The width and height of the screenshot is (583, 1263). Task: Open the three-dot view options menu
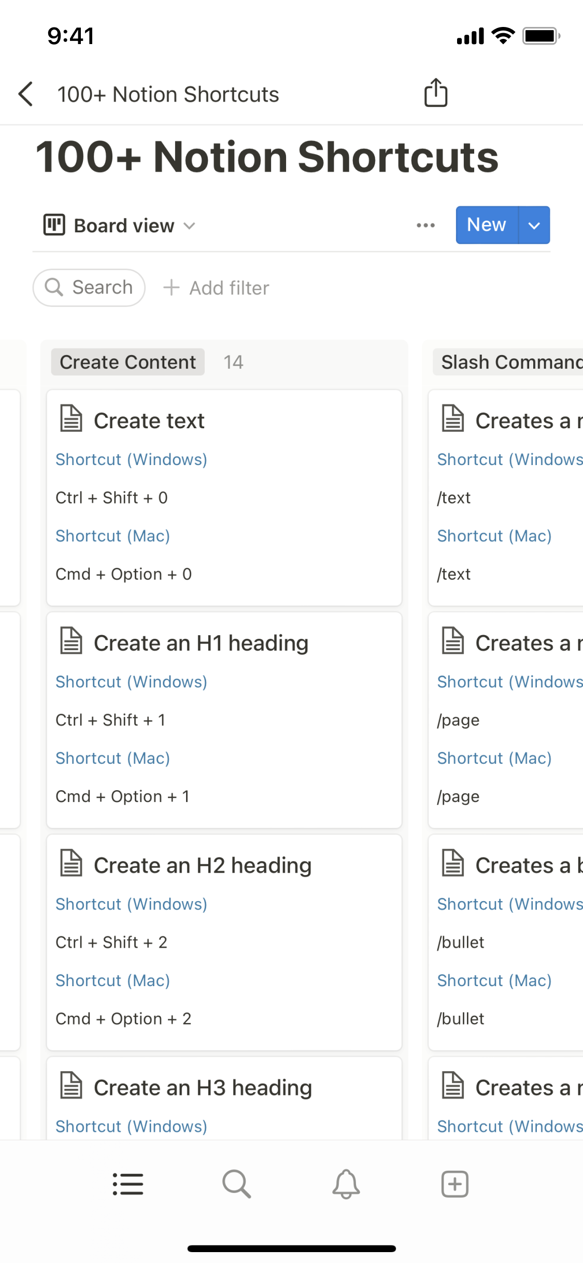point(425,225)
